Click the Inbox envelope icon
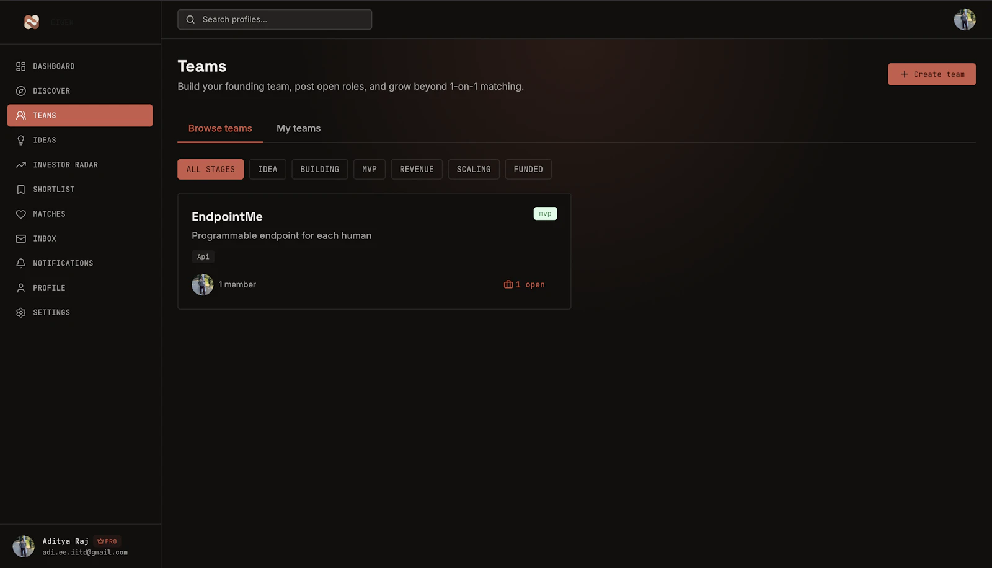The height and width of the screenshot is (568, 992). click(20, 238)
